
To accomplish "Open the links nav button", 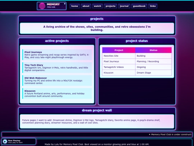I will (x=153, y=6).
